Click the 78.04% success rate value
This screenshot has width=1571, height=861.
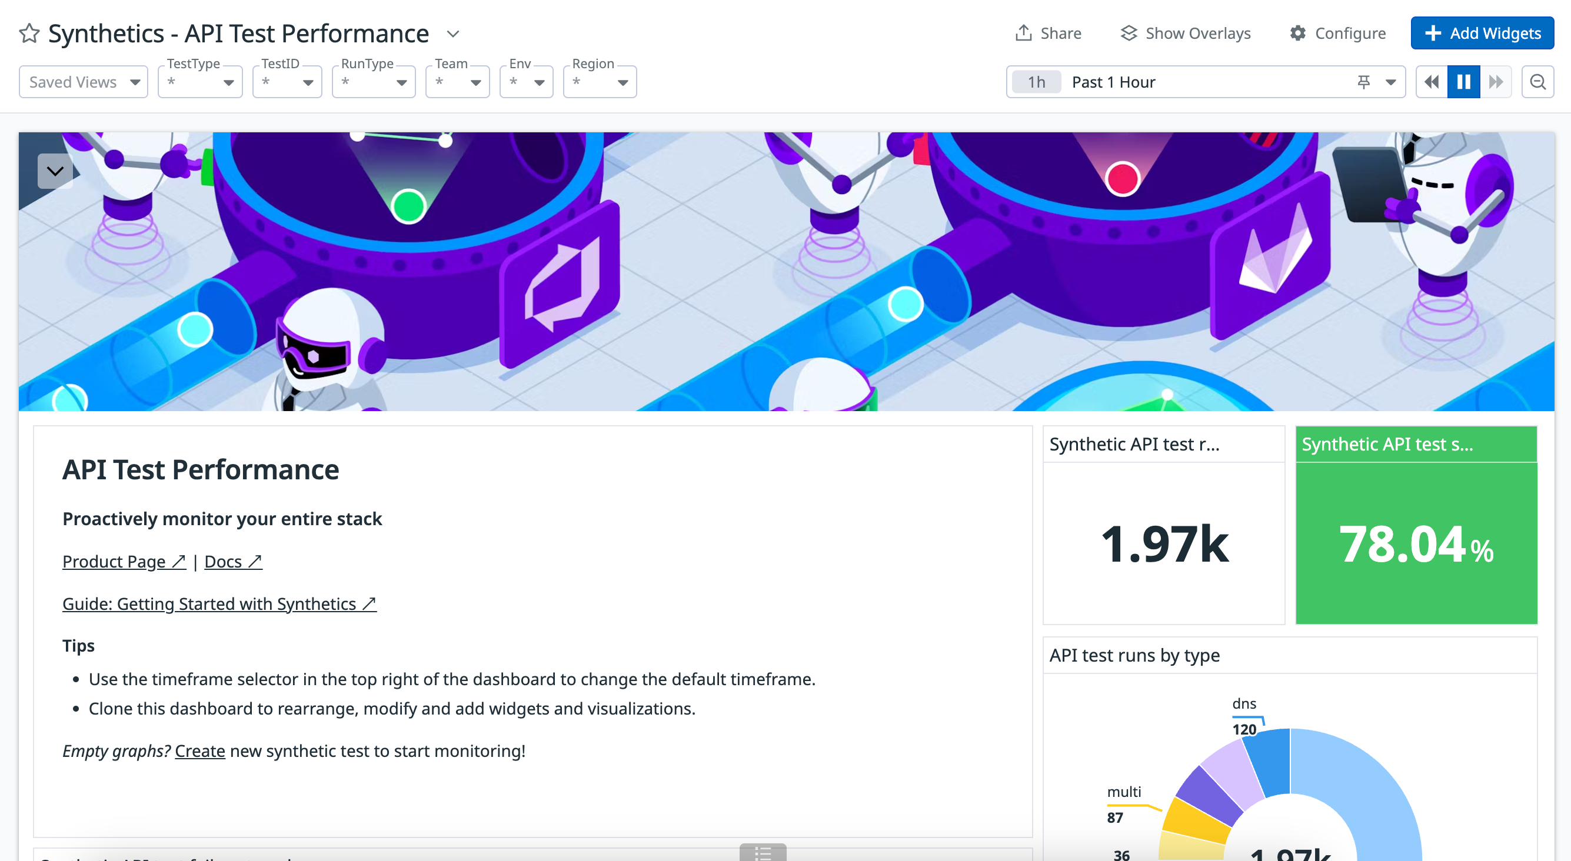1416,544
